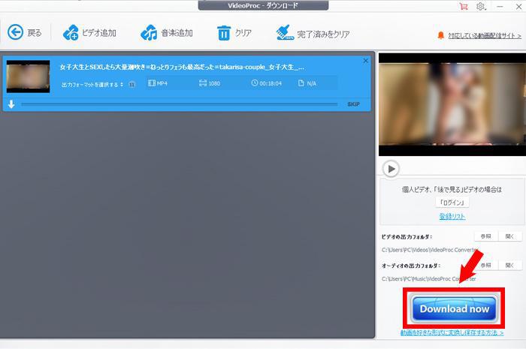Click the クリア trash can button
526x349 pixels.
pyautogui.click(x=234, y=33)
